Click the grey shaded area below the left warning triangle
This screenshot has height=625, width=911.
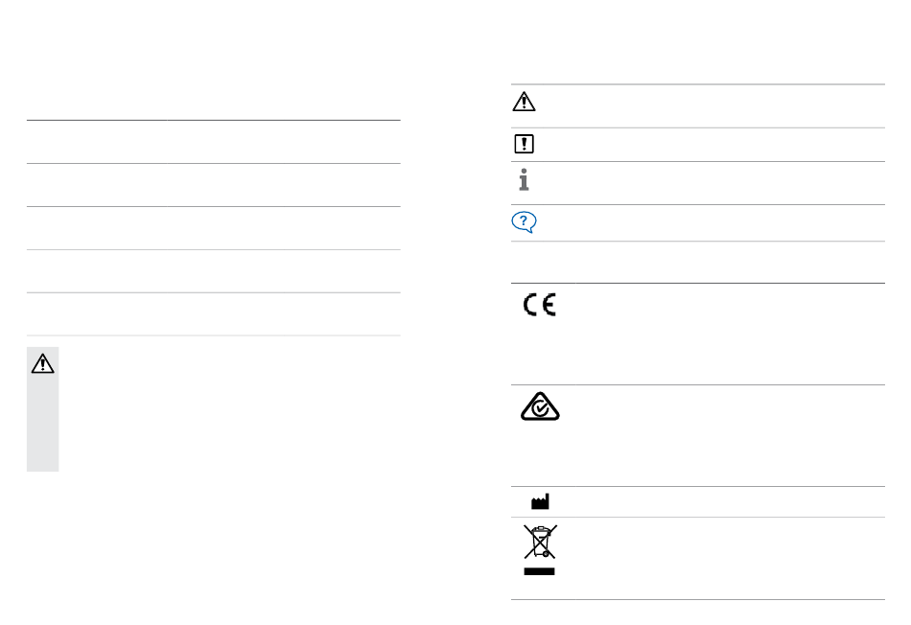tap(42, 424)
